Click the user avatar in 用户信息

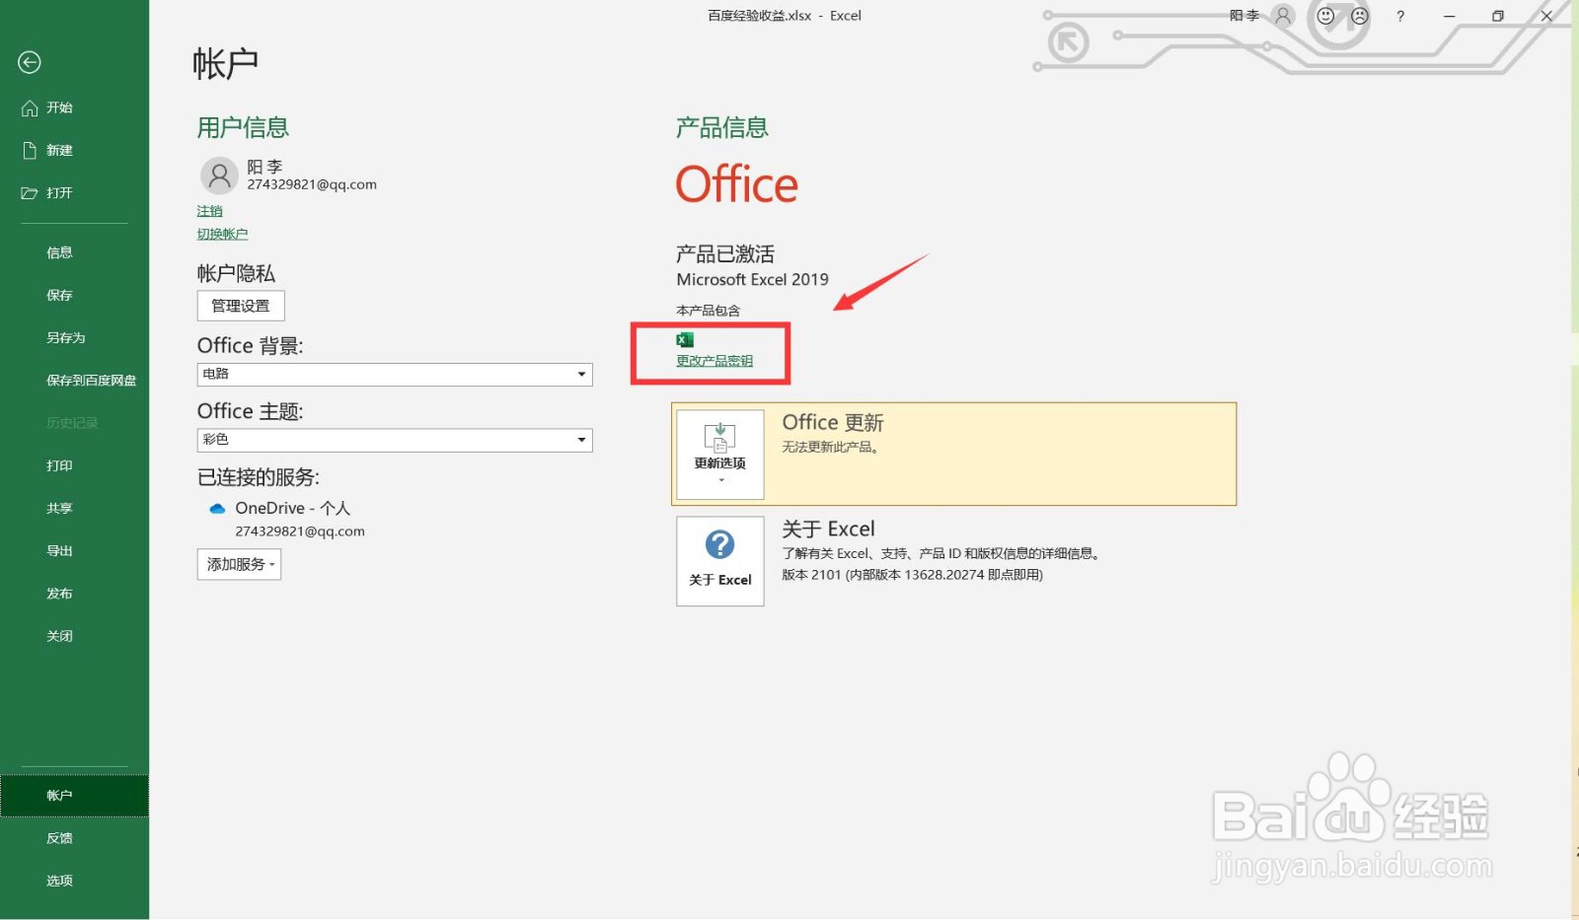coord(219,176)
